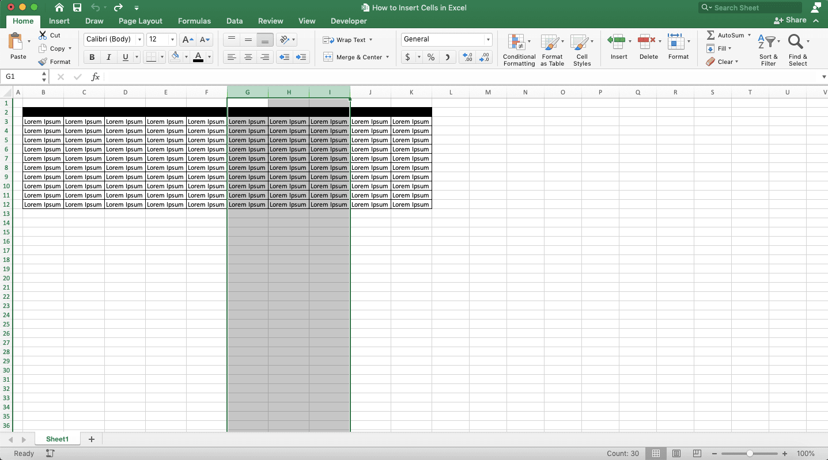Click the Format painter brush
The height and width of the screenshot is (460, 828).
(x=43, y=62)
